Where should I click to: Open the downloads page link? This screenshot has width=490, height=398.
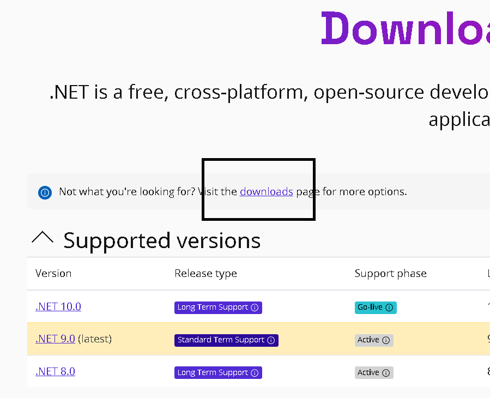266,192
